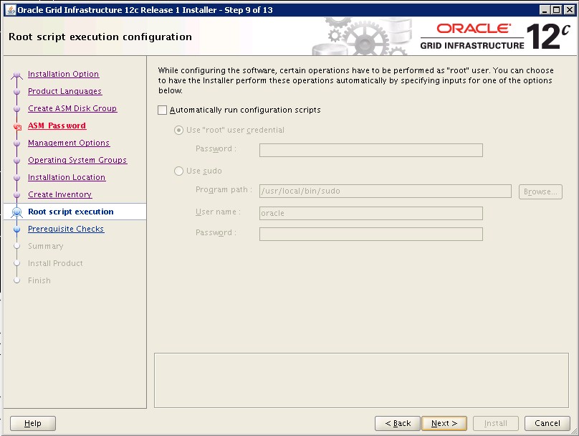Click the root Password input field
This screenshot has width=579, height=436.
click(x=370, y=150)
